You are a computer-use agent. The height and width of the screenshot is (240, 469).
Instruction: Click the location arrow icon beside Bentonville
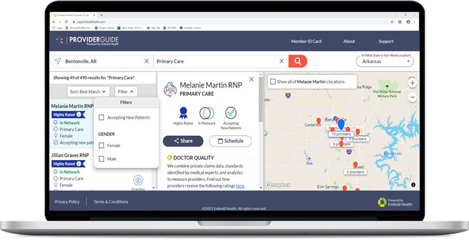point(58,61)
